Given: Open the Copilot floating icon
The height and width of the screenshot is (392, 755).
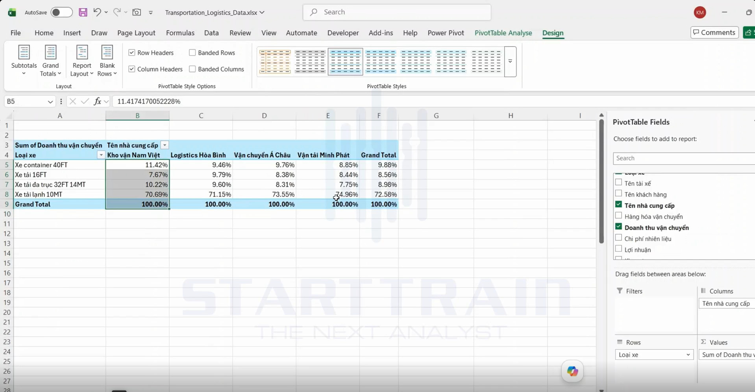Looking at the screenshot, I should click(572, 371).
